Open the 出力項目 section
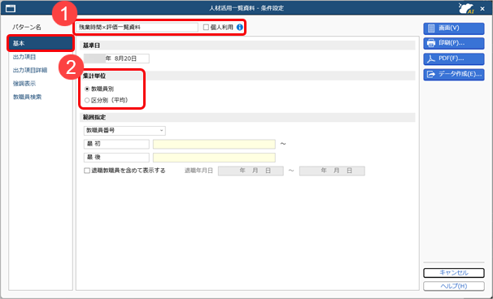Image resolution: width=493 pixels, height=299 pixels. click(x=24, y=57)
